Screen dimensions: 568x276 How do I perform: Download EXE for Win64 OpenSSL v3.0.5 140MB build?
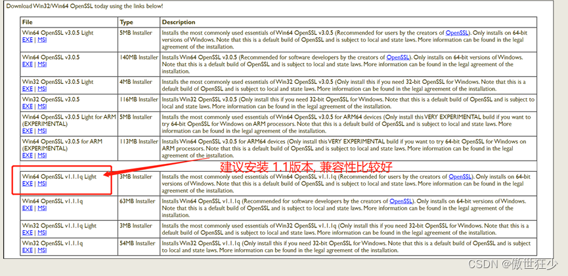27,64
